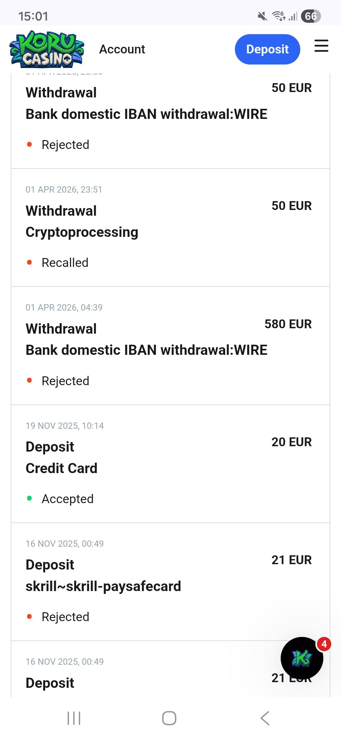Tap the battery indicator in status bar
Viewport: 341px width, 740px height.
(311, 16)
